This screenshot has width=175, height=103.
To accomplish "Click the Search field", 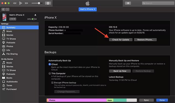I will (x=158, y=3).
